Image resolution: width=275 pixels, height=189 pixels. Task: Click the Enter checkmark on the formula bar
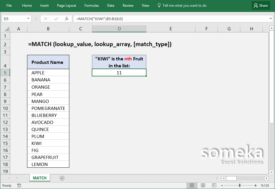57,18
